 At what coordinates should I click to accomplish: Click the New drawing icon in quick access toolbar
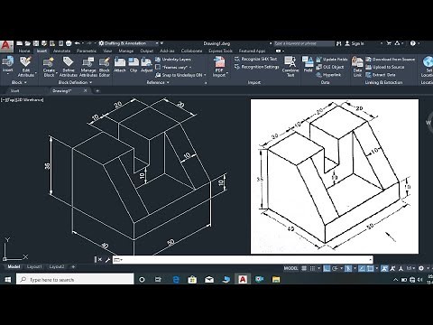pos(20,43)
